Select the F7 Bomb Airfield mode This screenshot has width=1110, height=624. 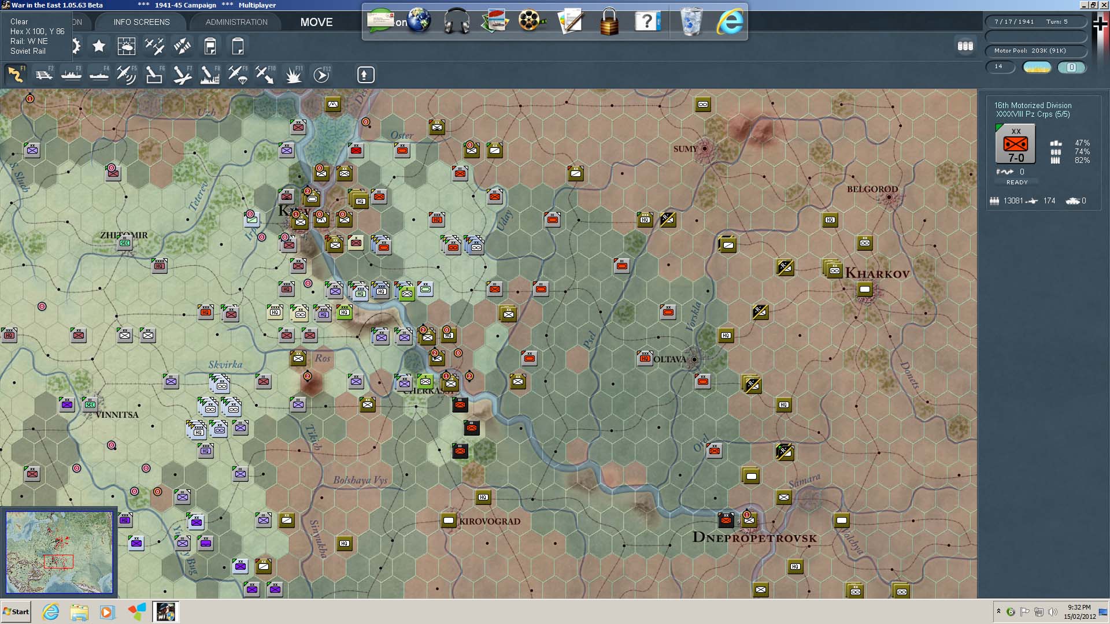pyautogui.click(x=182, y=75)
